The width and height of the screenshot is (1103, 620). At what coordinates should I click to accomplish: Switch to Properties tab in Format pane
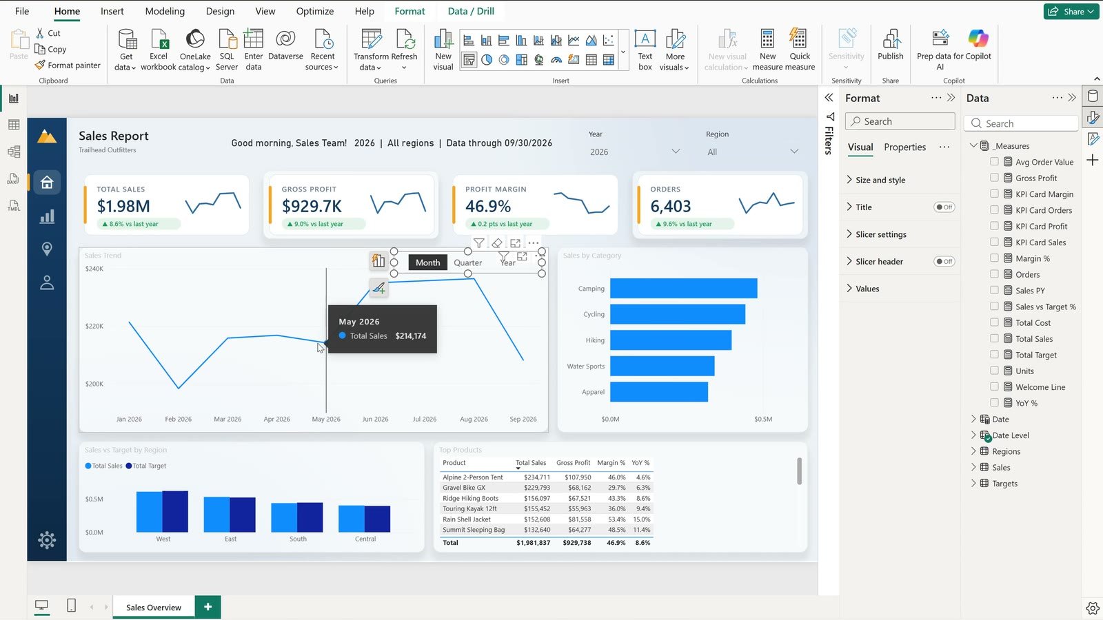pyautogui.click(x=904, y=147)
